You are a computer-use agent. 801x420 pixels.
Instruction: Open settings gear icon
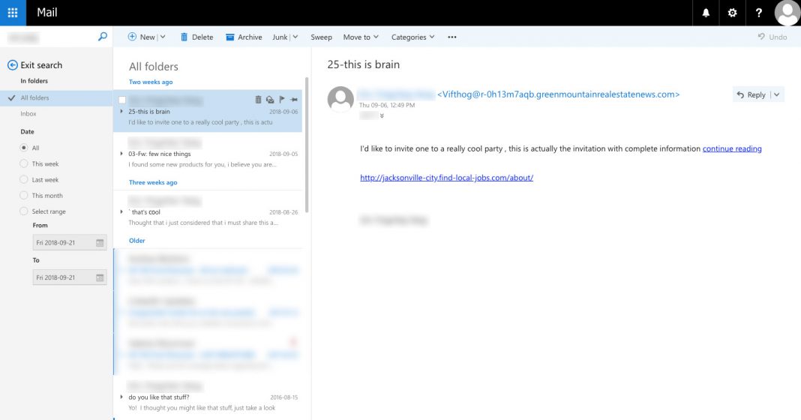coord(732,13)
